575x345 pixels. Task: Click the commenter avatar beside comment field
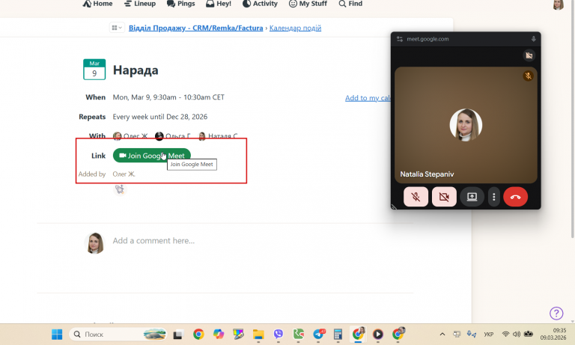[x=94, y=242]
